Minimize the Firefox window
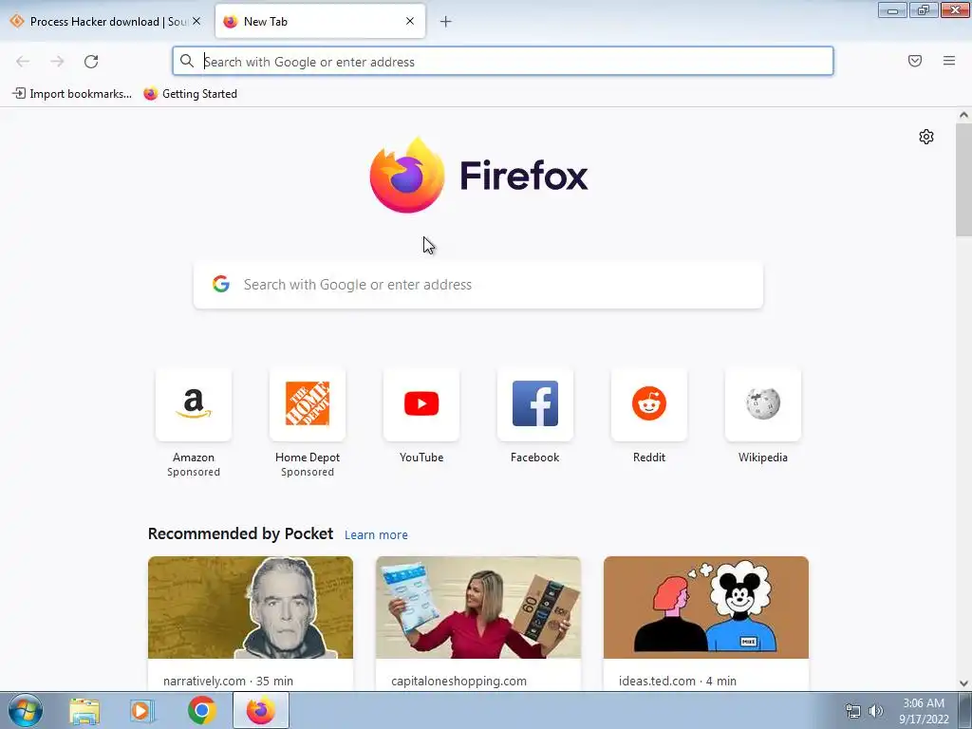 (x=892, y=10)
